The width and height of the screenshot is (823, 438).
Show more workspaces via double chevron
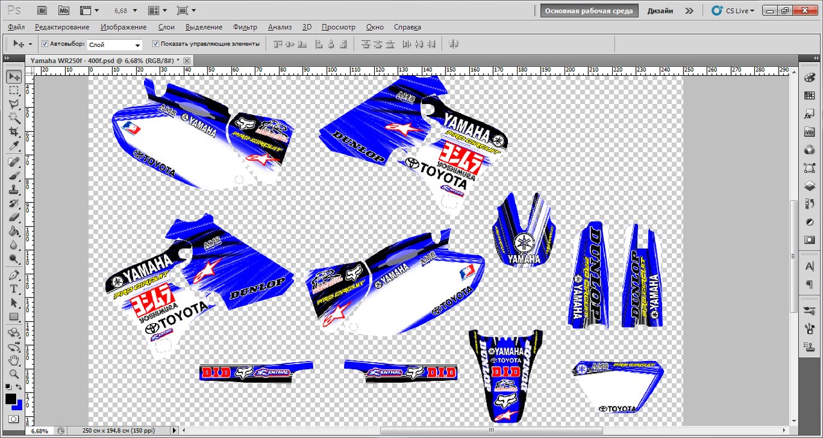pyautogui.click(x=689, y=11)
